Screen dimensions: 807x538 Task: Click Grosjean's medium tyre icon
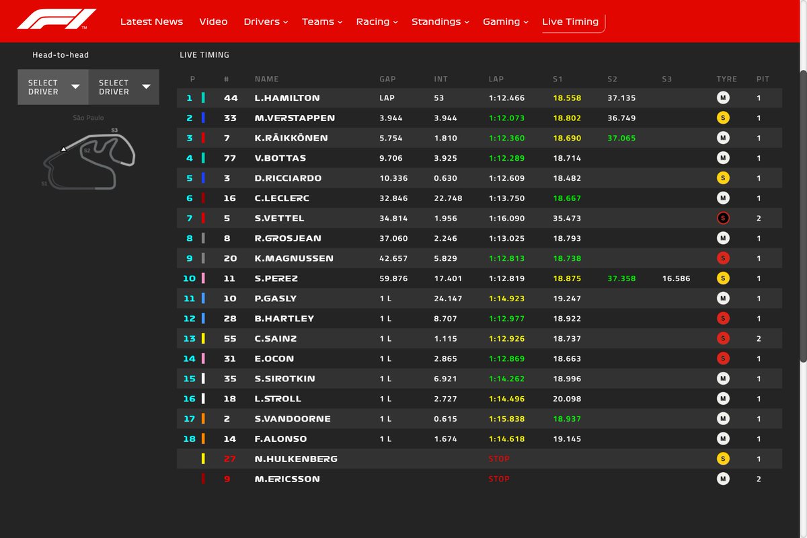coord(723,238)
